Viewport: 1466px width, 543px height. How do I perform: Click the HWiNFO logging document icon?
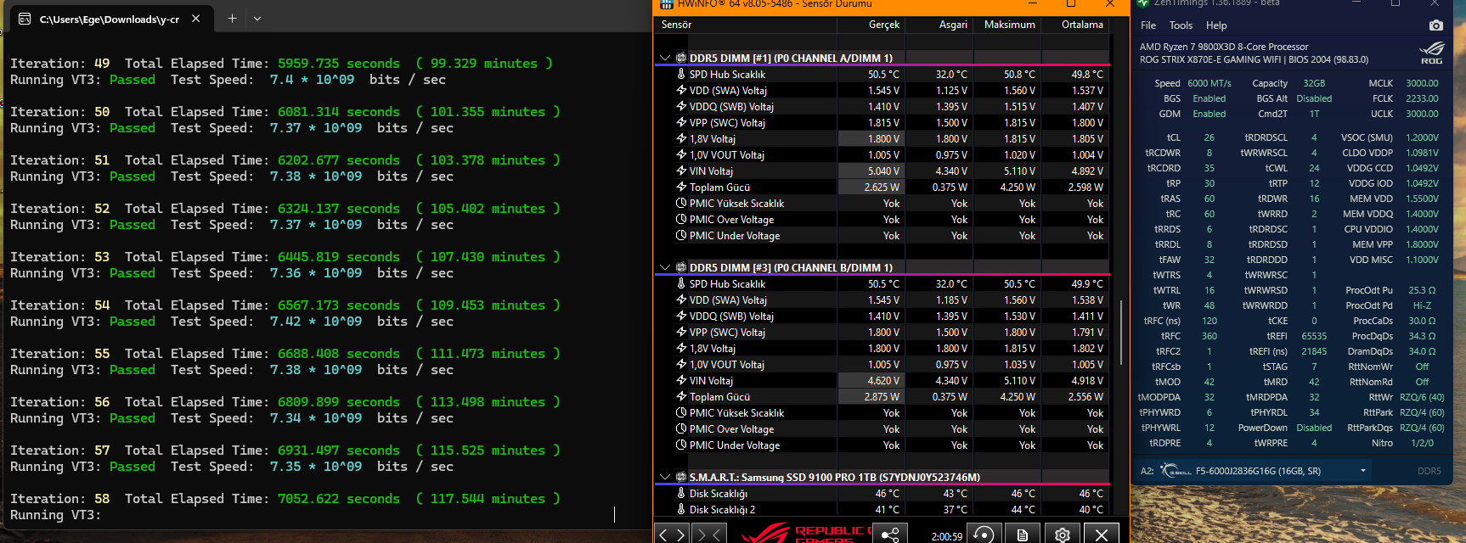coord(1023,535)
